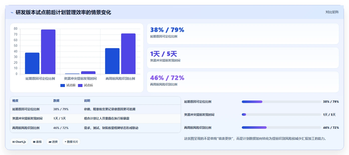Click the progress row value 38% / 79%

click(331, 102)
